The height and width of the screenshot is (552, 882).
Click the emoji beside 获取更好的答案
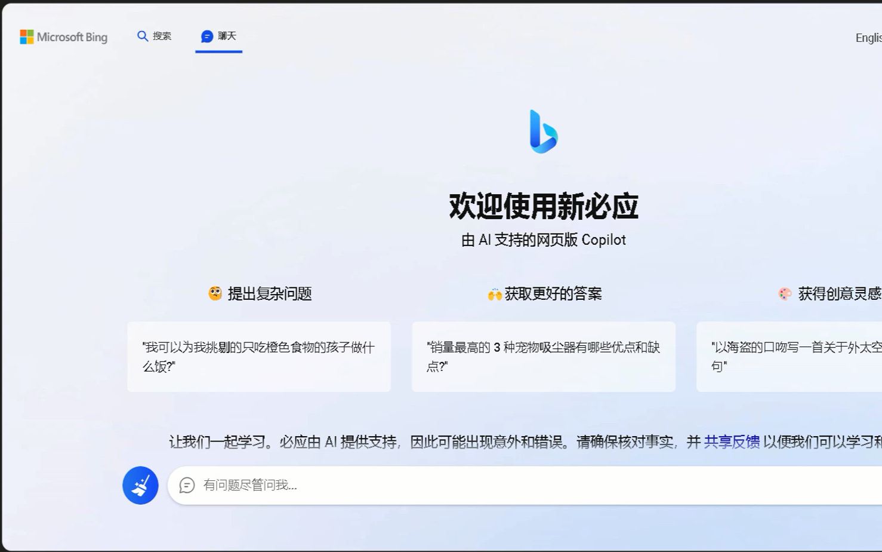point(495,294)
